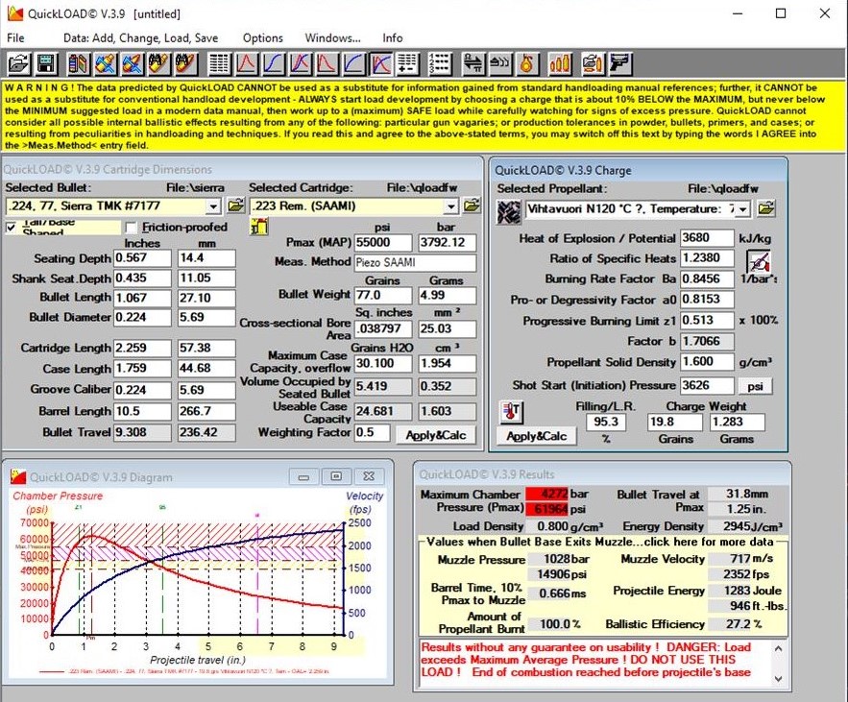The width and height of the screenshot is (848, 702).
Task: Open bullet file folder icon beside Sierra TMK
Action: pos(236,206)
